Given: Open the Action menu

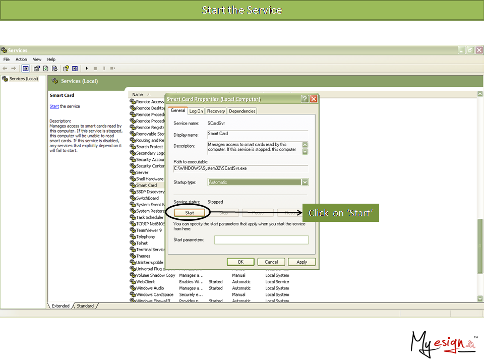Looking at the screenshot, I should pos(21,59).
